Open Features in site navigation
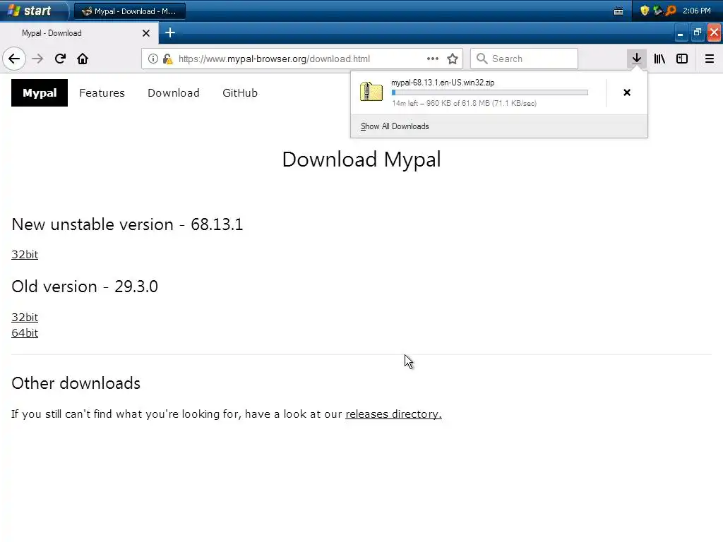The image size is (723, 542). 102,92
